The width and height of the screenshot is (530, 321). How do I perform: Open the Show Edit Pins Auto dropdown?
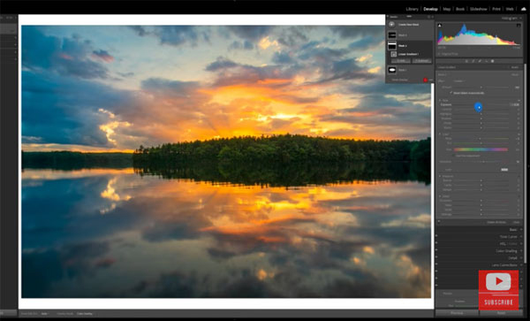pyautogui.click(x=44, y=314)
